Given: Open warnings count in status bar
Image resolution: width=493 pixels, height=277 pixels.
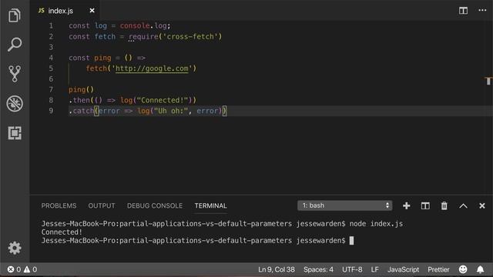Looking at the screenshot, I should 30,269.
